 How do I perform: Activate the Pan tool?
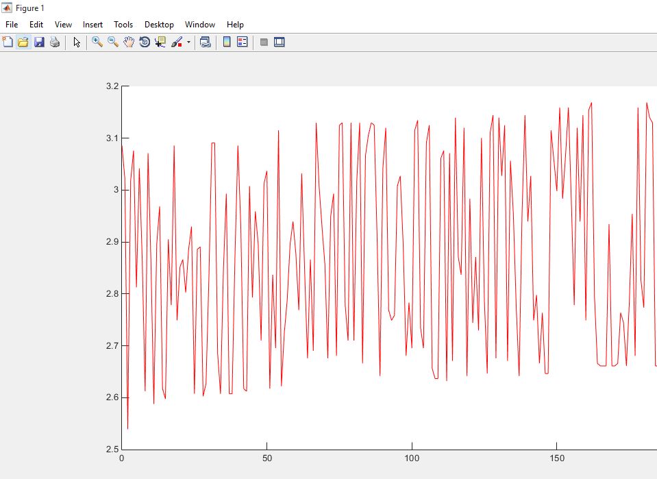coord(128,41)
